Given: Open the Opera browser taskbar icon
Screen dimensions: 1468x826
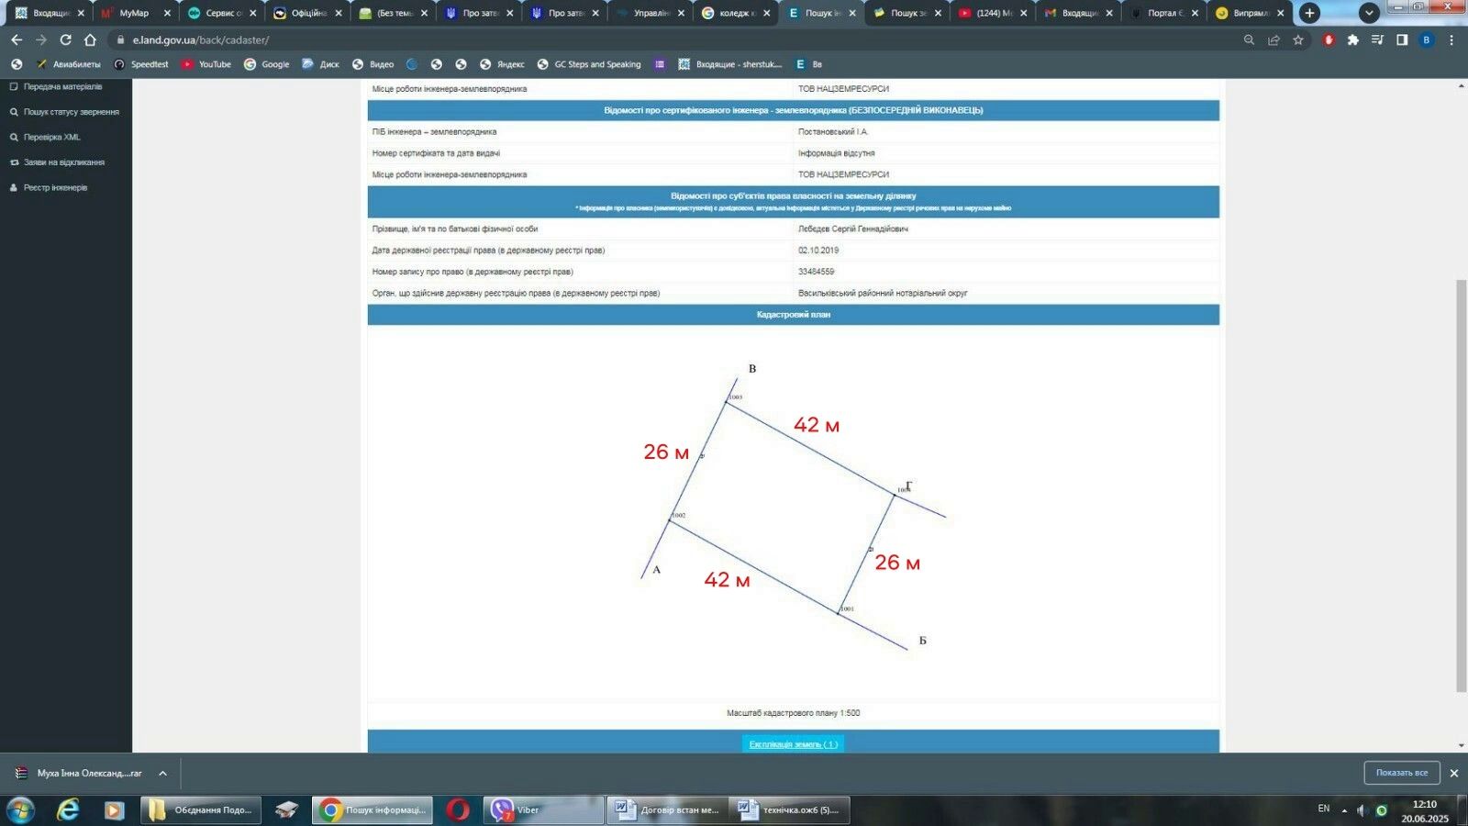Looking at the screenshot, I should (x=458, y=809).
